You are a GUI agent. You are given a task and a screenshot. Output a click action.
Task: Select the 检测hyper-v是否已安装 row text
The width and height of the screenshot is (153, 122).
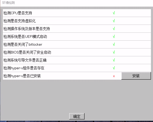(22, 76)
